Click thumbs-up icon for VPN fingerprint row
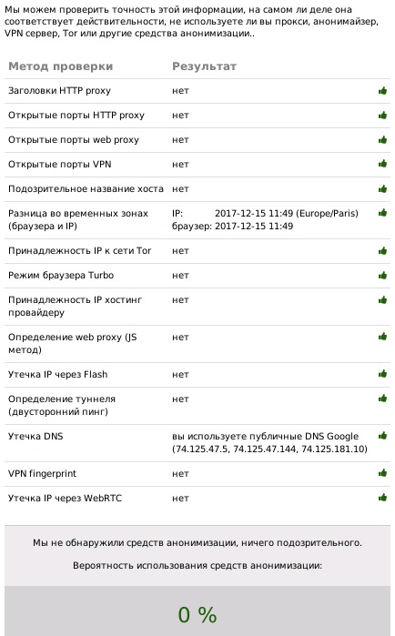Image resolution: width=395 pixels, height=636 pixels. [382, 473]
